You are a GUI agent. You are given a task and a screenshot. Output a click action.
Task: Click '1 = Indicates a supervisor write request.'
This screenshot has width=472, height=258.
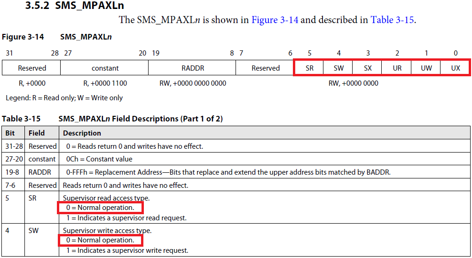click(127, 250)
